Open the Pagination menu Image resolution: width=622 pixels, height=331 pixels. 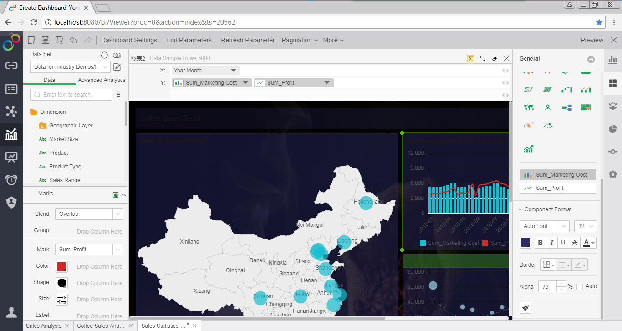[300, 40]
